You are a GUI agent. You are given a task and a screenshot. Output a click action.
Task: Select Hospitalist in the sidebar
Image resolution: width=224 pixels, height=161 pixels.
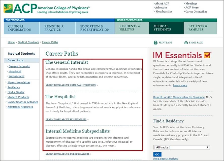point(15,71)
